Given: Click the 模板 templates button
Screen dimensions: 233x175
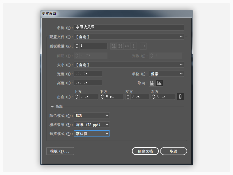Looking at the screenshot, I should click(x=60, y=151).
